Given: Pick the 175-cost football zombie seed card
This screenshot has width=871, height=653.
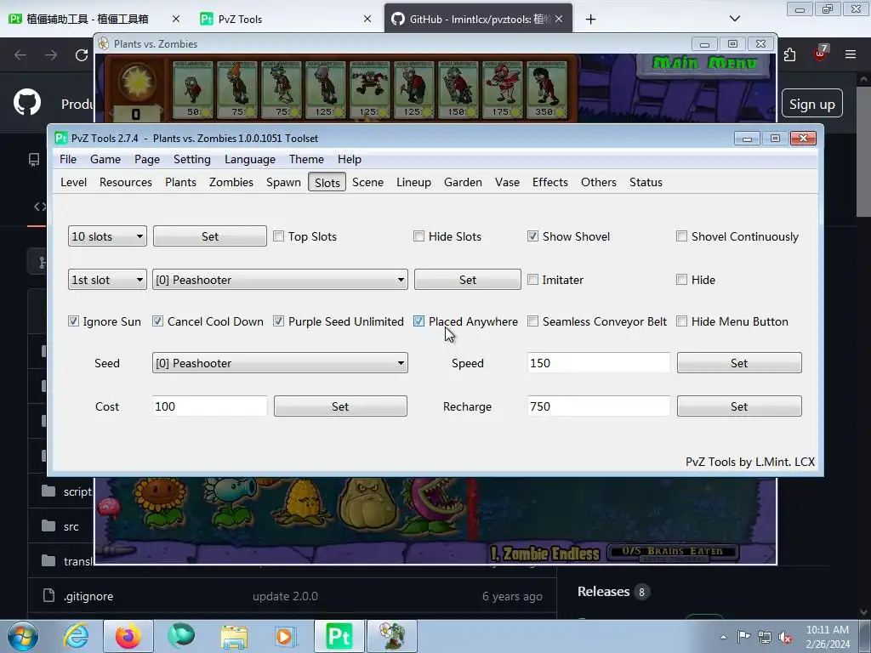Looking at the screenshot, I should tap(503, 90).
